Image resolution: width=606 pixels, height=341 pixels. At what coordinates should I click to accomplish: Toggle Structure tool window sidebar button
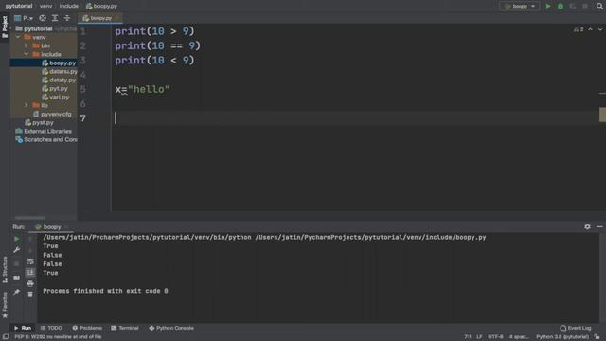click(x=5, y=270)
